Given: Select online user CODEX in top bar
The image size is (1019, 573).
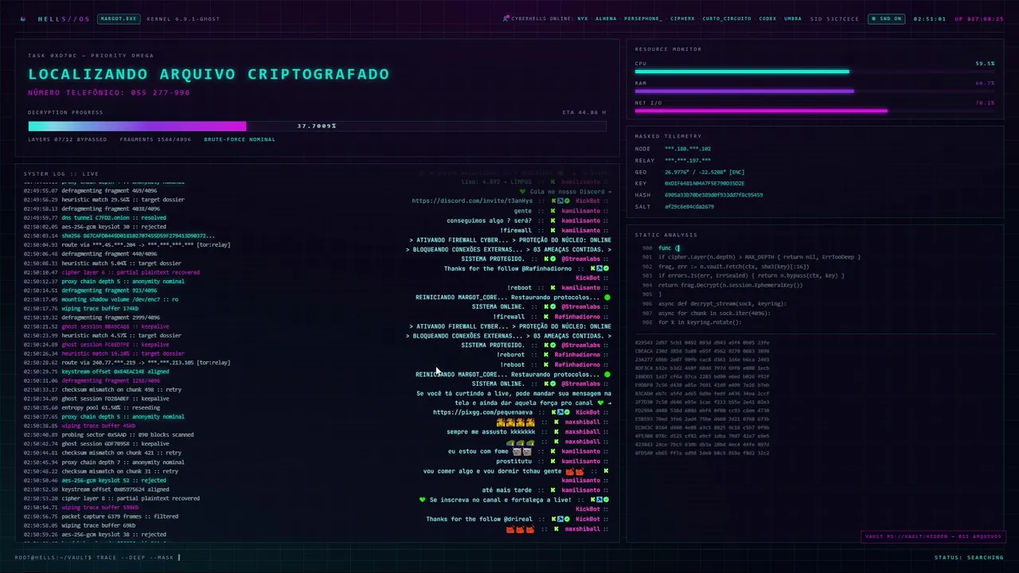Looking at the screenshot, I should [x=767, y=18].
